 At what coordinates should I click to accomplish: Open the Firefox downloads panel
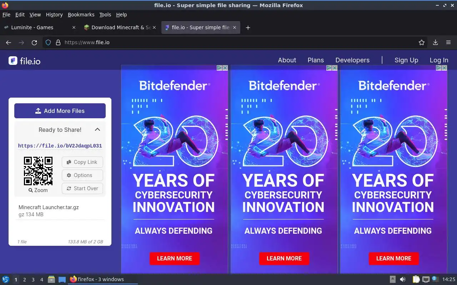pyautogui.click(x=435, y=42)
